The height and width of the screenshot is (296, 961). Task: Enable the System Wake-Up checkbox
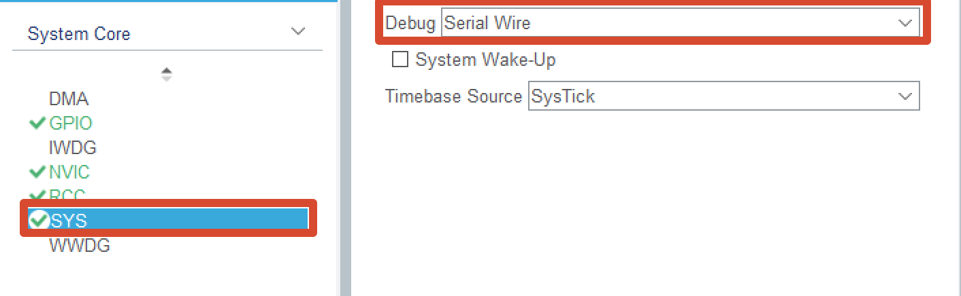[400, 60]
